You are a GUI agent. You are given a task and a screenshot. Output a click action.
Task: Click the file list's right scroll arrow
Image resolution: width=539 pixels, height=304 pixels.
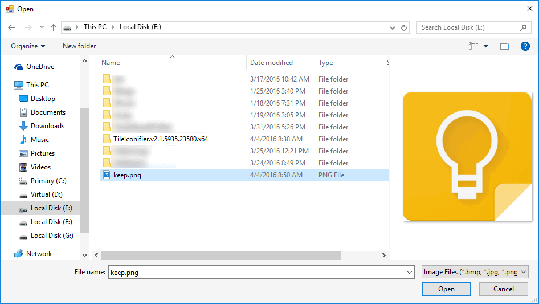pos(384,255)
